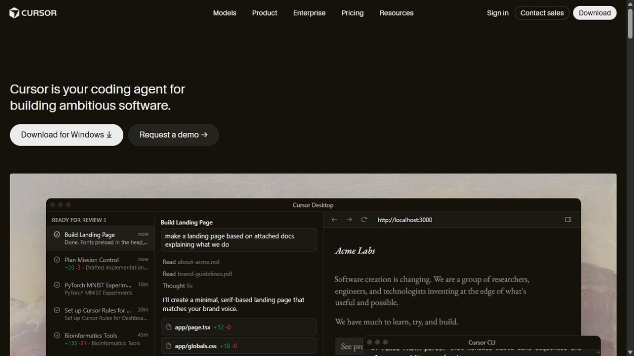Click the Cursor Desktop window title

[x=313, y=205]
